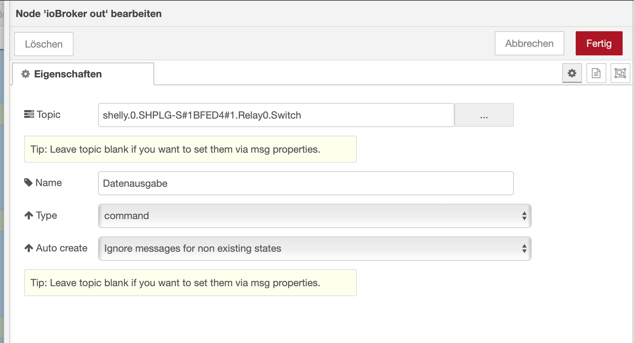Cancel editing with the Abbrechen button
Viewport: 634px width, 343px height.
[x=529, y=43]
